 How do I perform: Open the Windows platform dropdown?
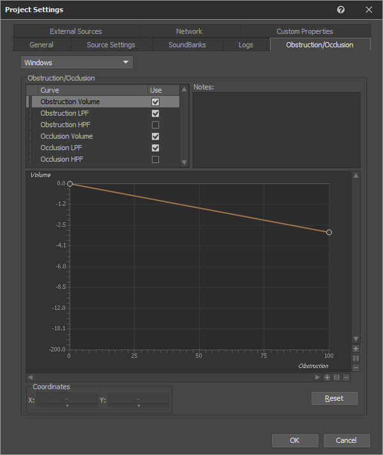coord(77,63)
